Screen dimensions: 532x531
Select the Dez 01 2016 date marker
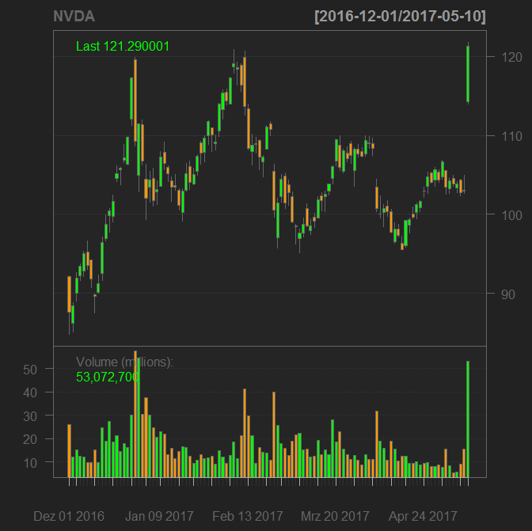click(69, 515)
